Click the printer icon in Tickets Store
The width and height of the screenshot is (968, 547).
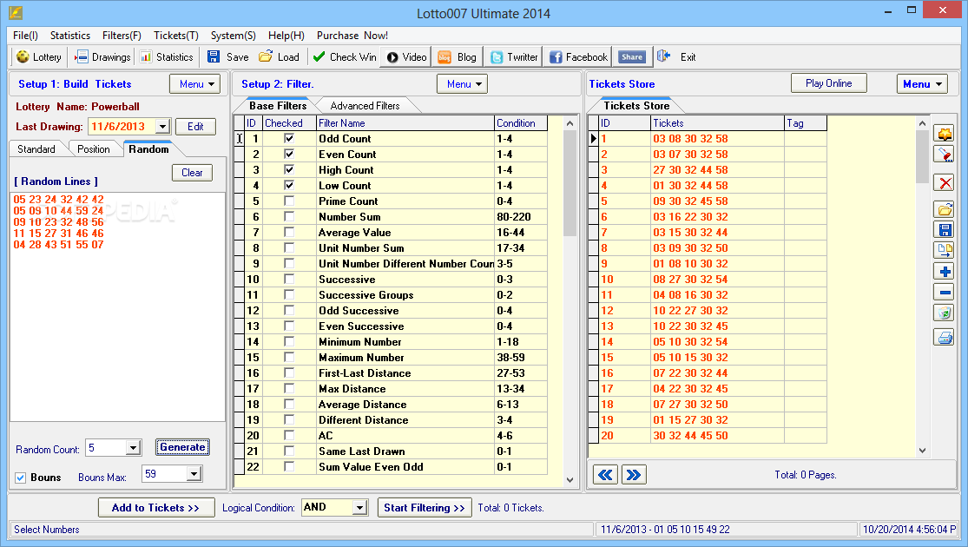(944, 337)
